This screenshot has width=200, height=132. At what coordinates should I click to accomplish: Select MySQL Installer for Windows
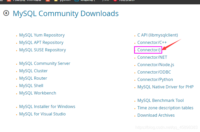(x=47, y=106)
